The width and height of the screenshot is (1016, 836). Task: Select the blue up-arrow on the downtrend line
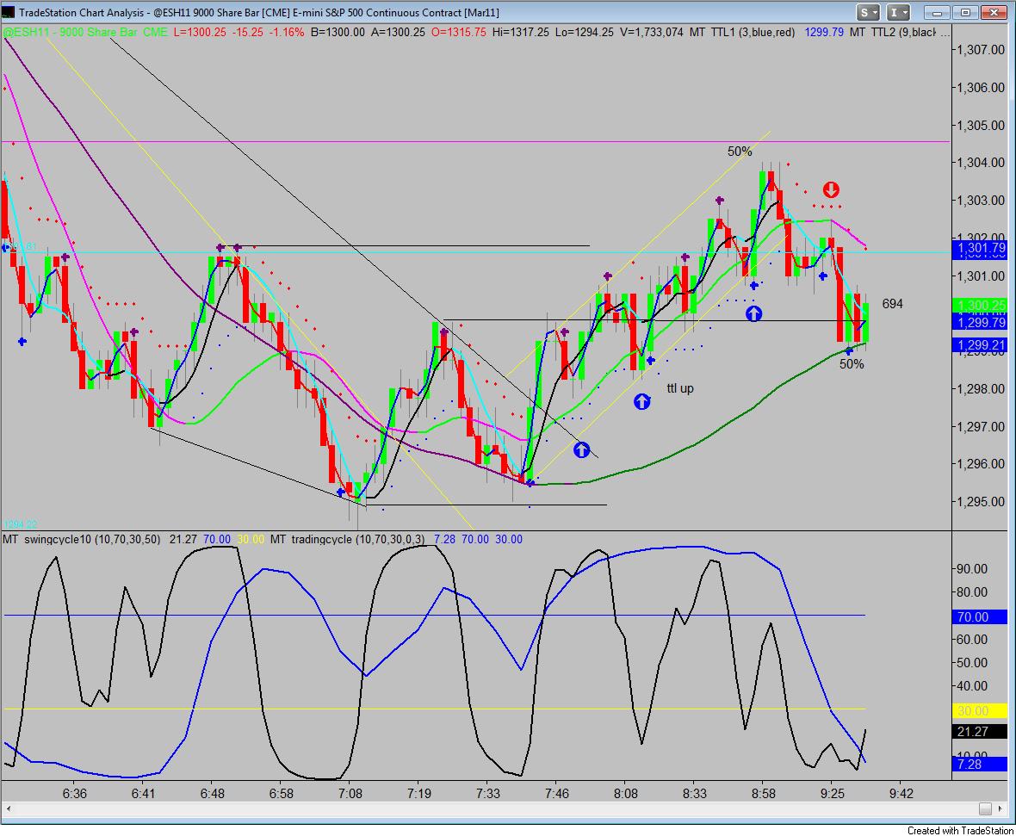(581, 449)
